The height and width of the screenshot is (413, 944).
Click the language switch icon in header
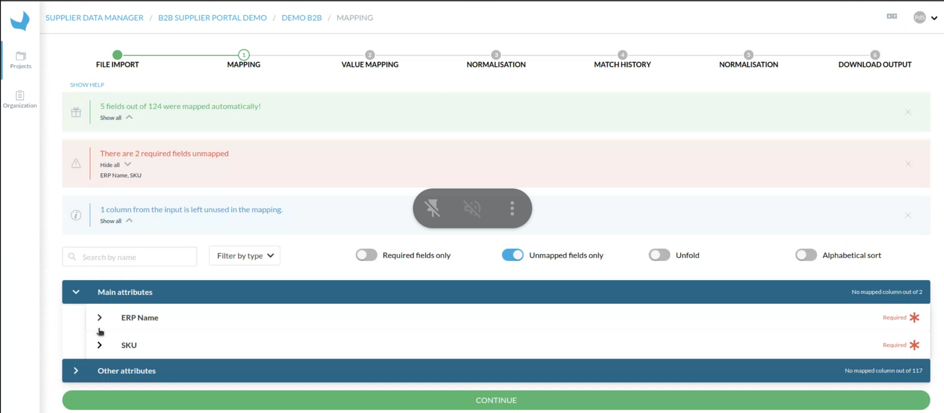pyautogui.click(x=892, y=16)
